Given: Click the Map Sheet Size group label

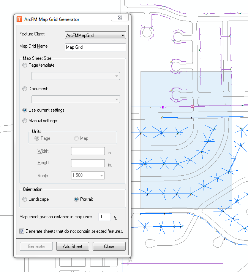Looking at the screenshot, I should tap(37, 58).
